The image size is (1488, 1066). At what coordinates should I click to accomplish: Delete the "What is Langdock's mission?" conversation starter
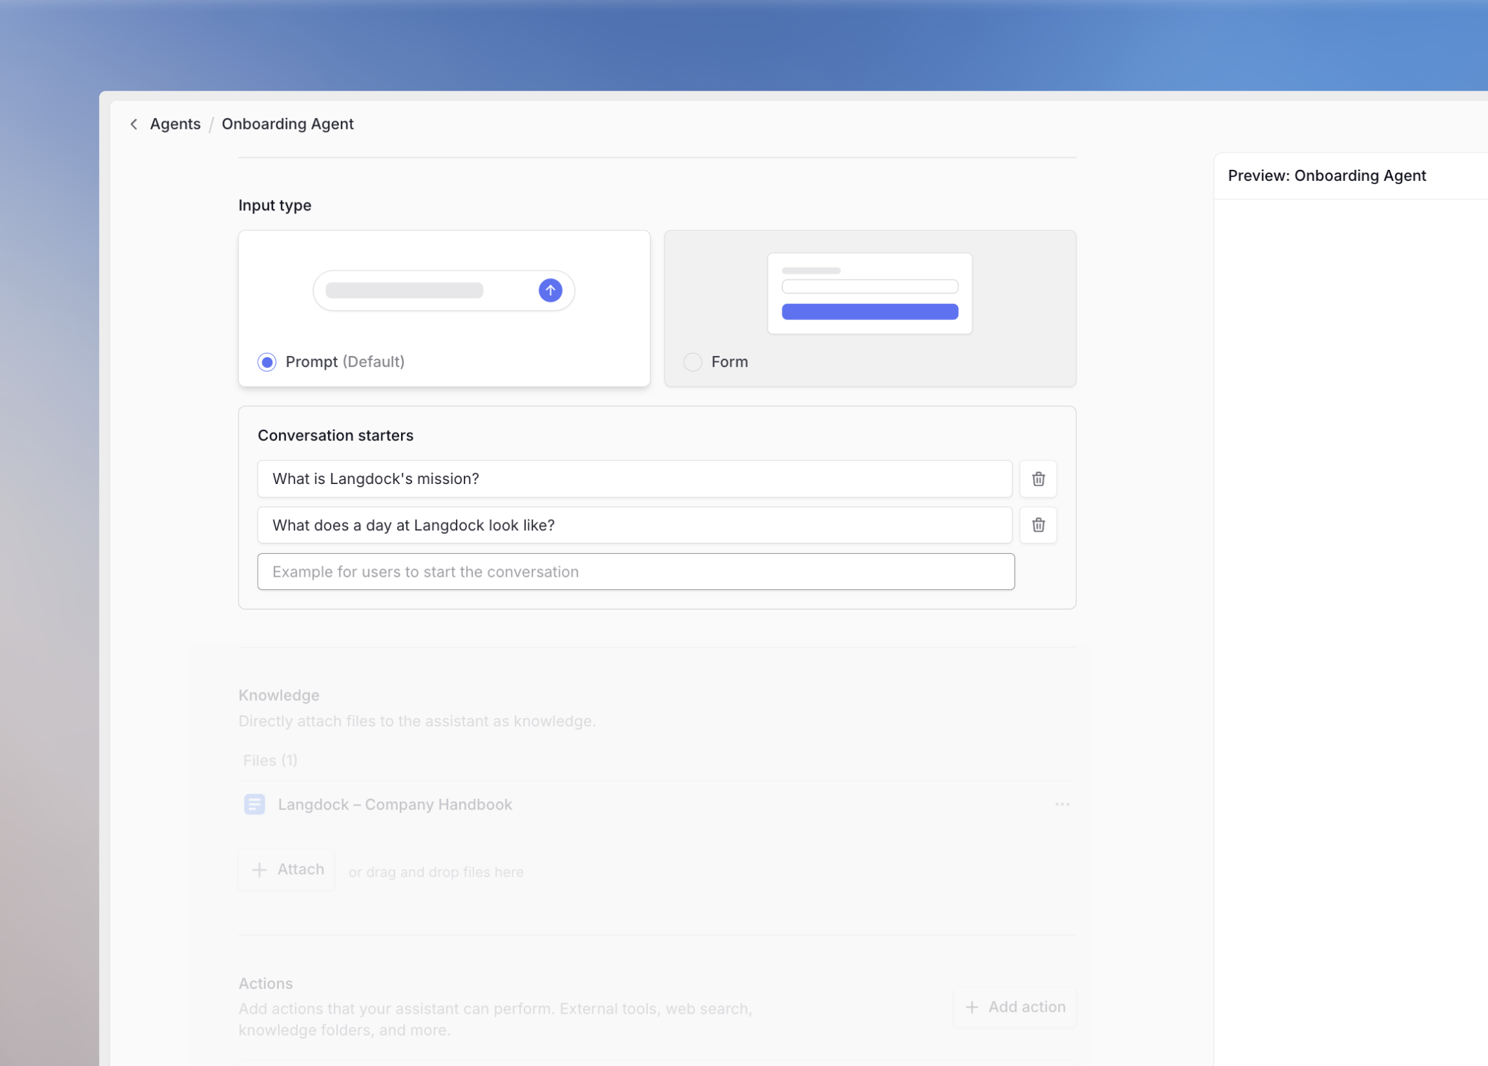coord(1038,479)
